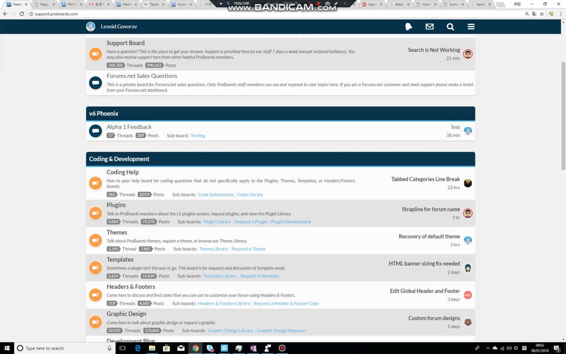
Task: Click the Themes orange board icon
Action: [x=96, y=240]
